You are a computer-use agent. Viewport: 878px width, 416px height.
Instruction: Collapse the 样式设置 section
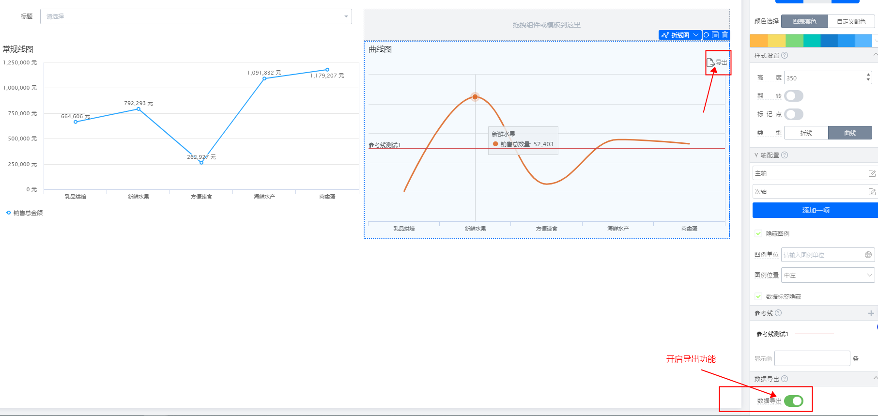pyautogui.click(x=875, y=55)
